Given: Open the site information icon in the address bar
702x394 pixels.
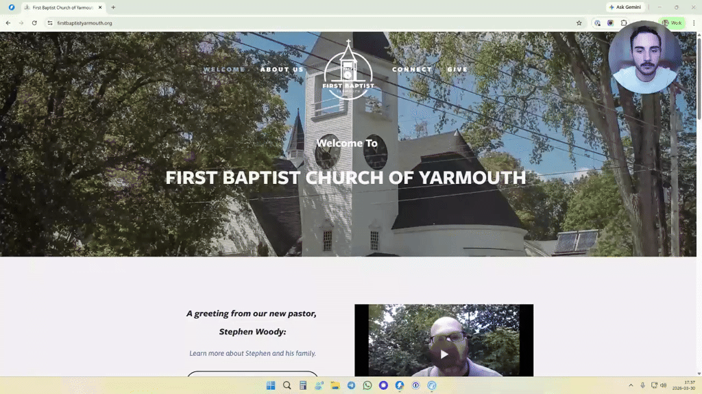Looking at the screenshot, I should click(50, 23).
